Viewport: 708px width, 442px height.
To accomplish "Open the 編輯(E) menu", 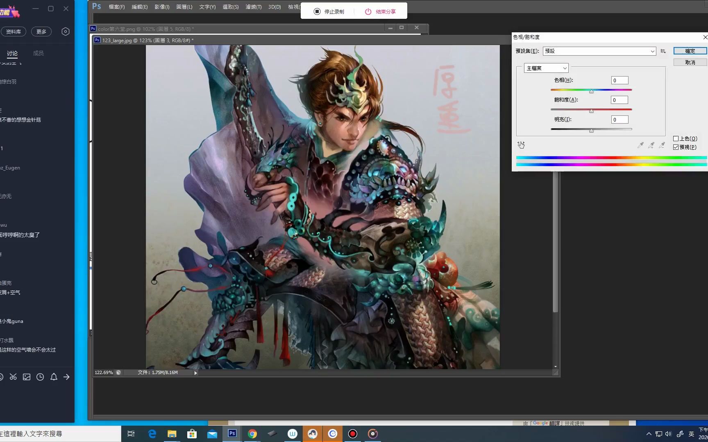I will tap(140, 7).
